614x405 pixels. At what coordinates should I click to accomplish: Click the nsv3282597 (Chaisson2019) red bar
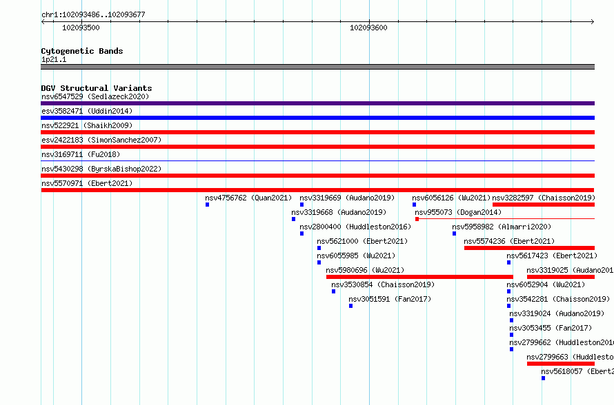pos(544,205)
